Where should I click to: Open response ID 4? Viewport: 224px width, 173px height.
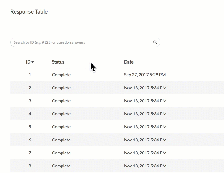coord(30,114)
